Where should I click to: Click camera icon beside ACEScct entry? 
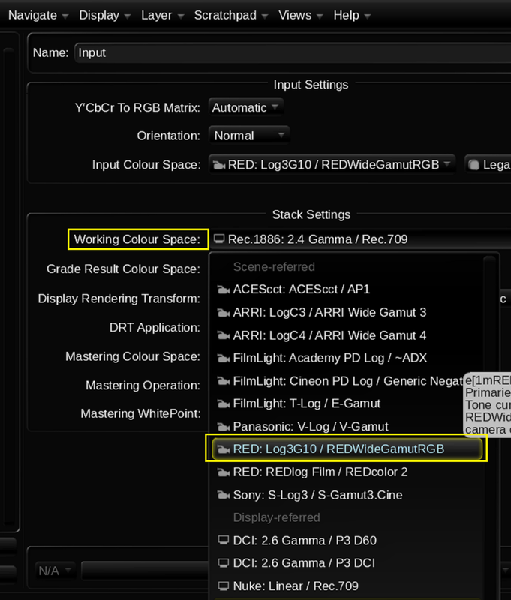[223, 289]
